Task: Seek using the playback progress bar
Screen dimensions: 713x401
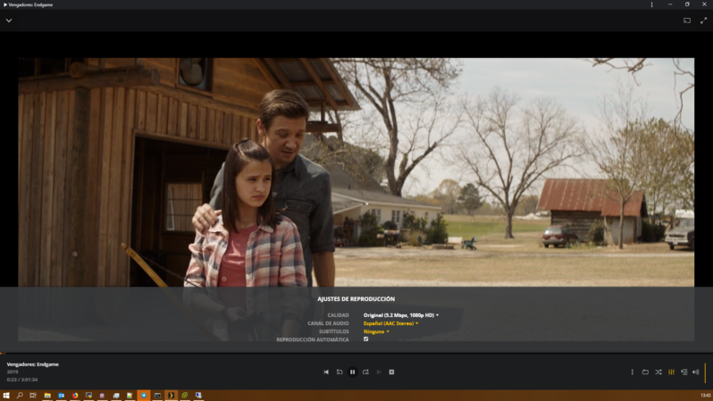Action: pyautogui.click(x=356, y=353)
